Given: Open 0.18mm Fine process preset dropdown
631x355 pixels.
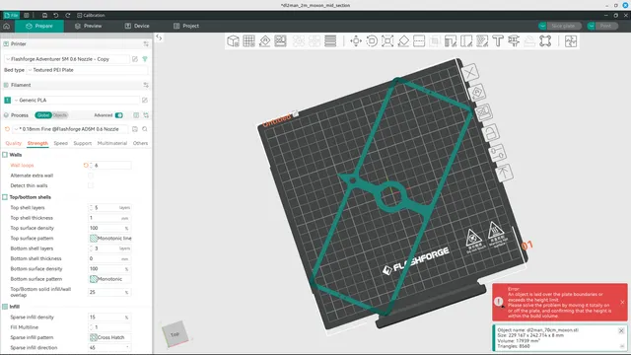Looking at the screenshot, I should pyautogui.click(x=71, y=129).
